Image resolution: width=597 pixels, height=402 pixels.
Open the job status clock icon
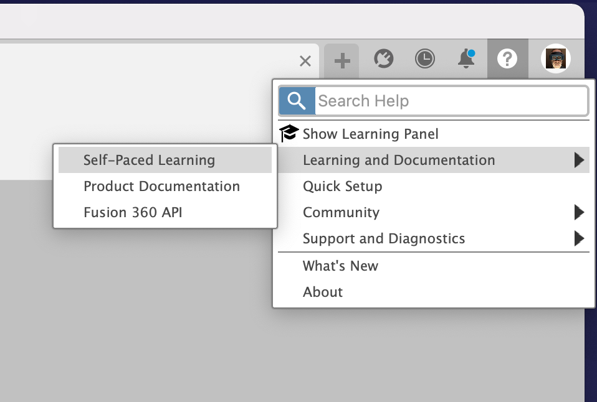[424, 59]
